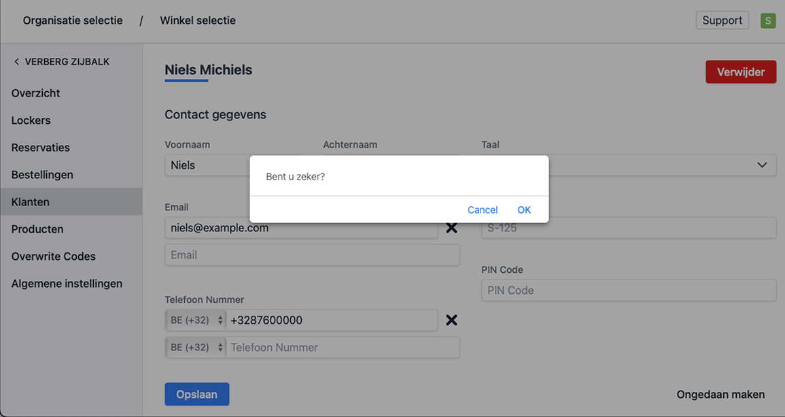Screen dimensions: 785x417
Task: Expand the Taal language dropdown
Action: 761,165
